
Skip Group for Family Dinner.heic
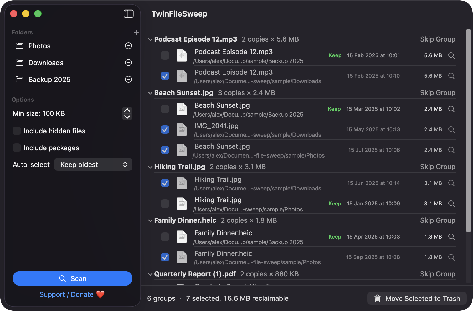(438, 220)
